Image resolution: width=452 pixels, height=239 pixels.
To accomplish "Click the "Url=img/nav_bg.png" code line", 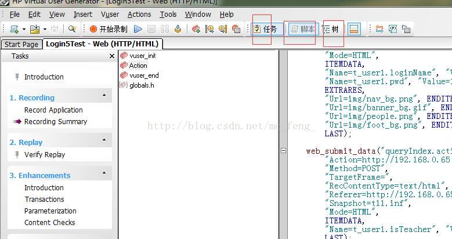I will (388, 99).
